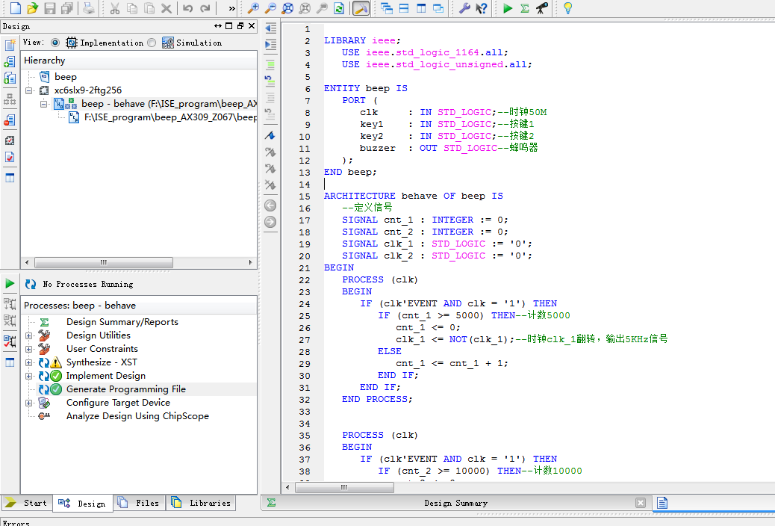Click the Zoom Out magnifier icon
The image size is (775, 526).
pyautogui.click(x=270, y=8)
